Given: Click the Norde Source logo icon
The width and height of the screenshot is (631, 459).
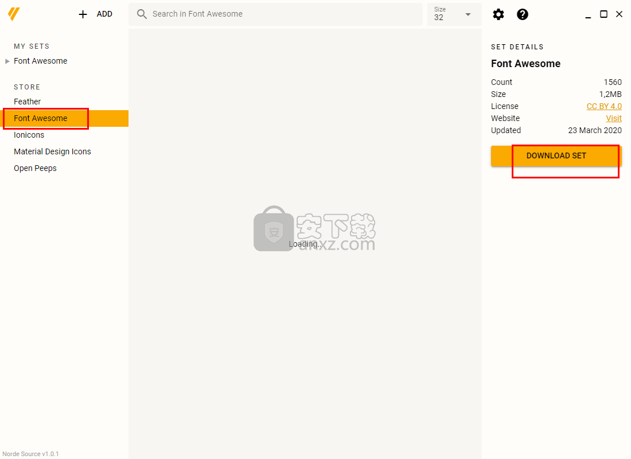Looking at the screenshot, I should pyautogui.click(x=14, y=14).
